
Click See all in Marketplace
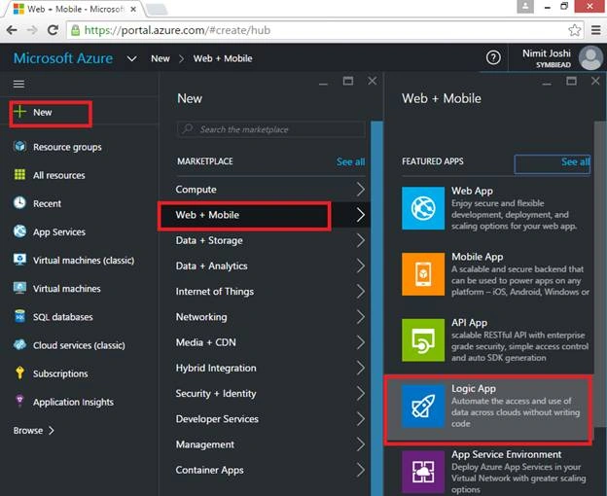[x=350, y=161]
